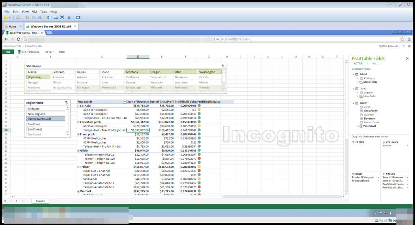Clear the StateName slicer filter
Screen dimensions: 415x225
pos(223,66)
